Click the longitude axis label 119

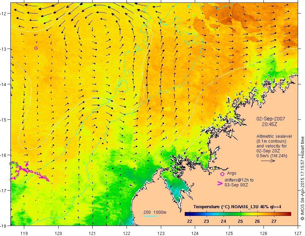(24, 233)
